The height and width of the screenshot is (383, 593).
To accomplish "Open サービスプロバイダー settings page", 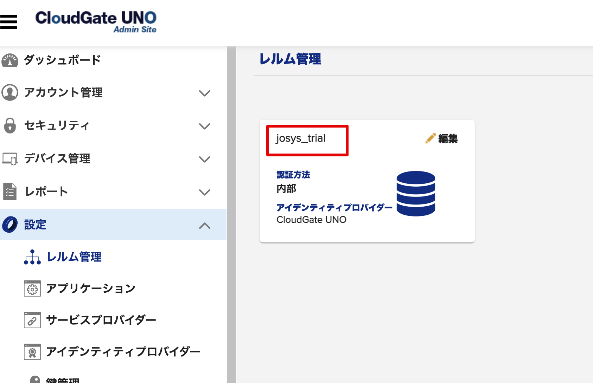I will coord(101,320).
